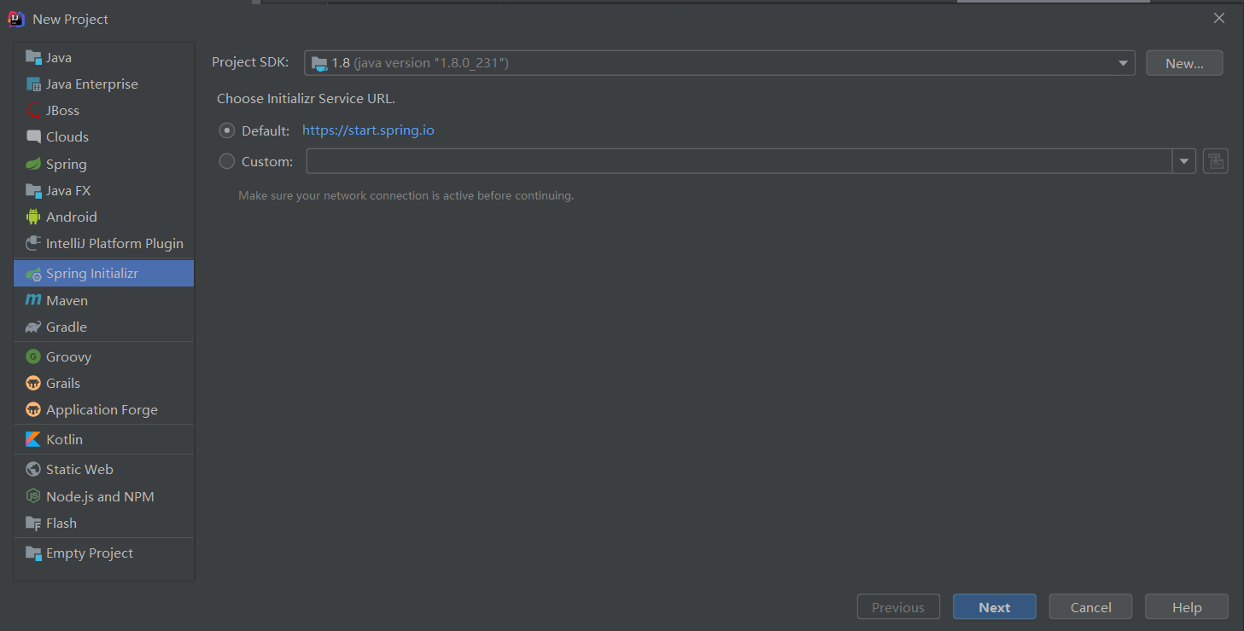Viewport: 1244px width, 631px height.
Task: Select the Custom service URL radio
Action: point(227,161)
